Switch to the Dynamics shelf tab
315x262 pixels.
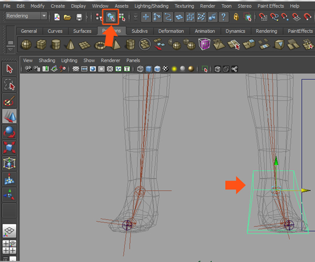click(235, 31)
